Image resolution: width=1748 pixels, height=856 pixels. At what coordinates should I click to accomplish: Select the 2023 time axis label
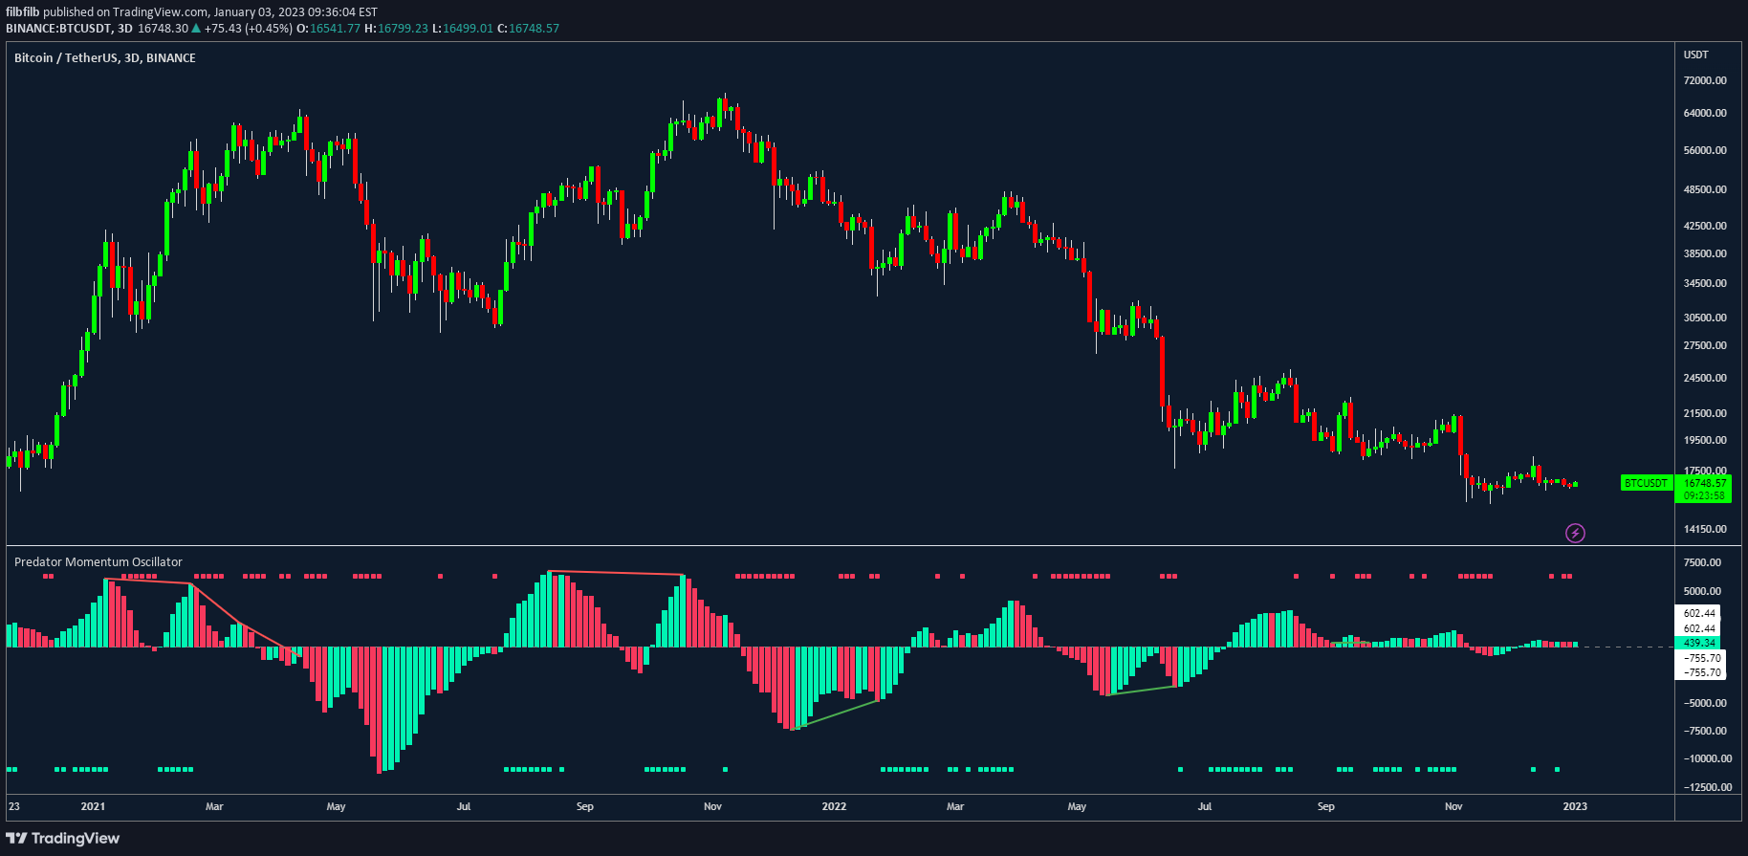coord(1574,806)
